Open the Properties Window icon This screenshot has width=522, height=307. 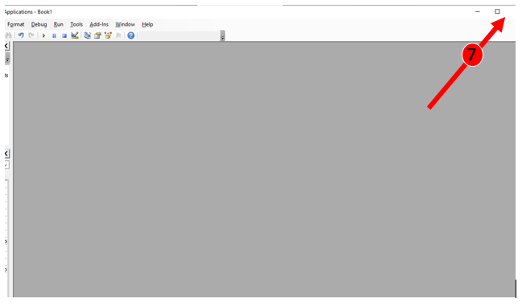point(97,35)
